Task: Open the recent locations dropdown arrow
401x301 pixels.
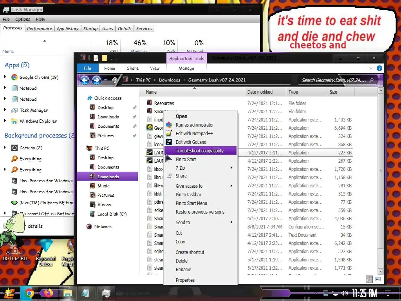Action: click(106, 80)
